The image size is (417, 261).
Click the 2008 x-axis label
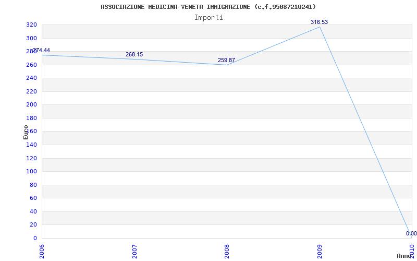pyautogui.click(x=227, y=252)
